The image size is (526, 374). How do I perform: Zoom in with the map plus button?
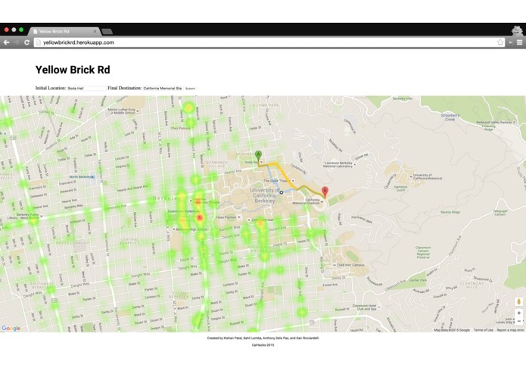[519, 313]
